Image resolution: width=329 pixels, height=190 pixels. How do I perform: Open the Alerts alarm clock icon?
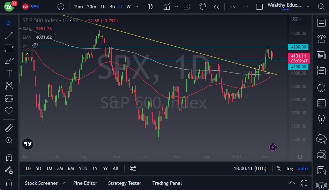point(321,38)
